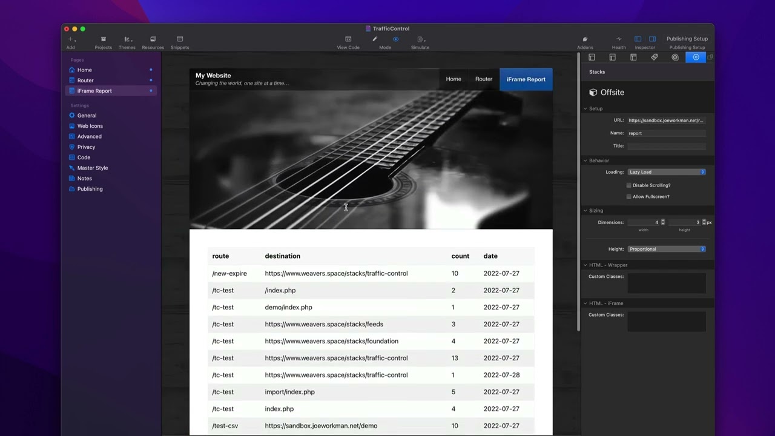Select the hexagon settings inspector tab
775x436 pixels.
click(696, 57)
